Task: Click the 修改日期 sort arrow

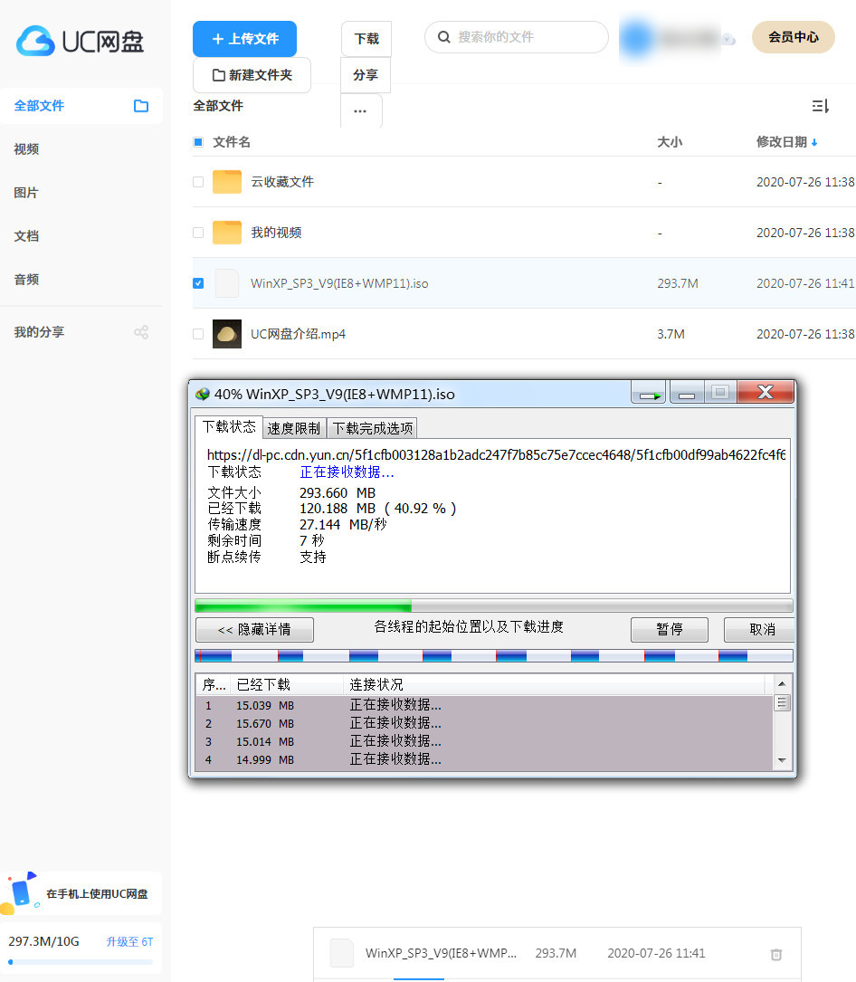Action: click(x=814, y=143)
